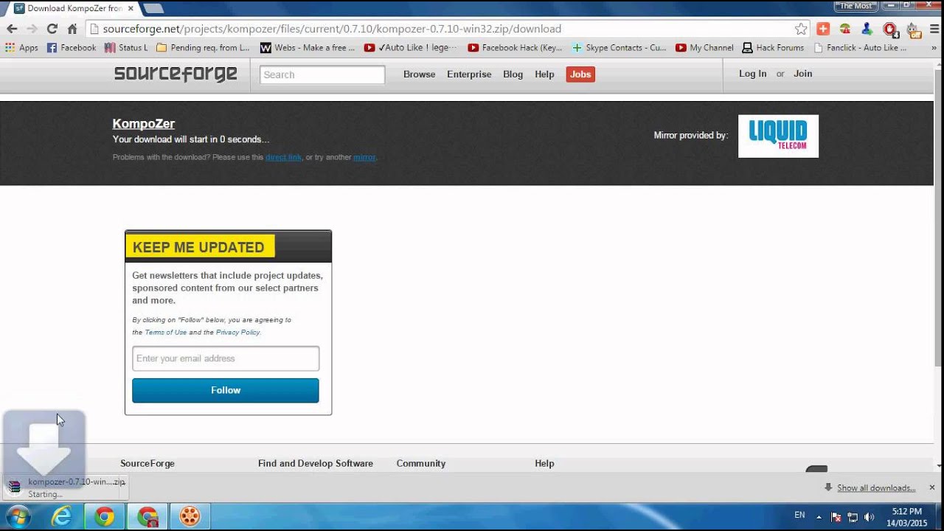This screenshot has height=531, width=944.
Task: Open the Status L bookmark
Action: click(x=126, y=48)
